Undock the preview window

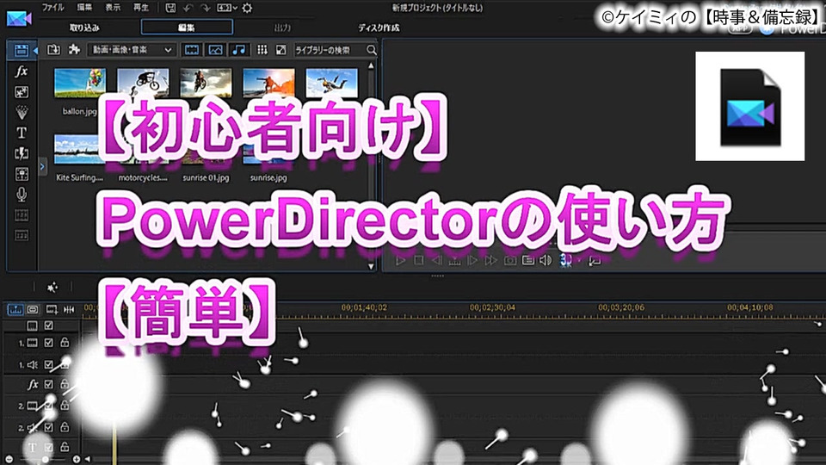point(595,260)
